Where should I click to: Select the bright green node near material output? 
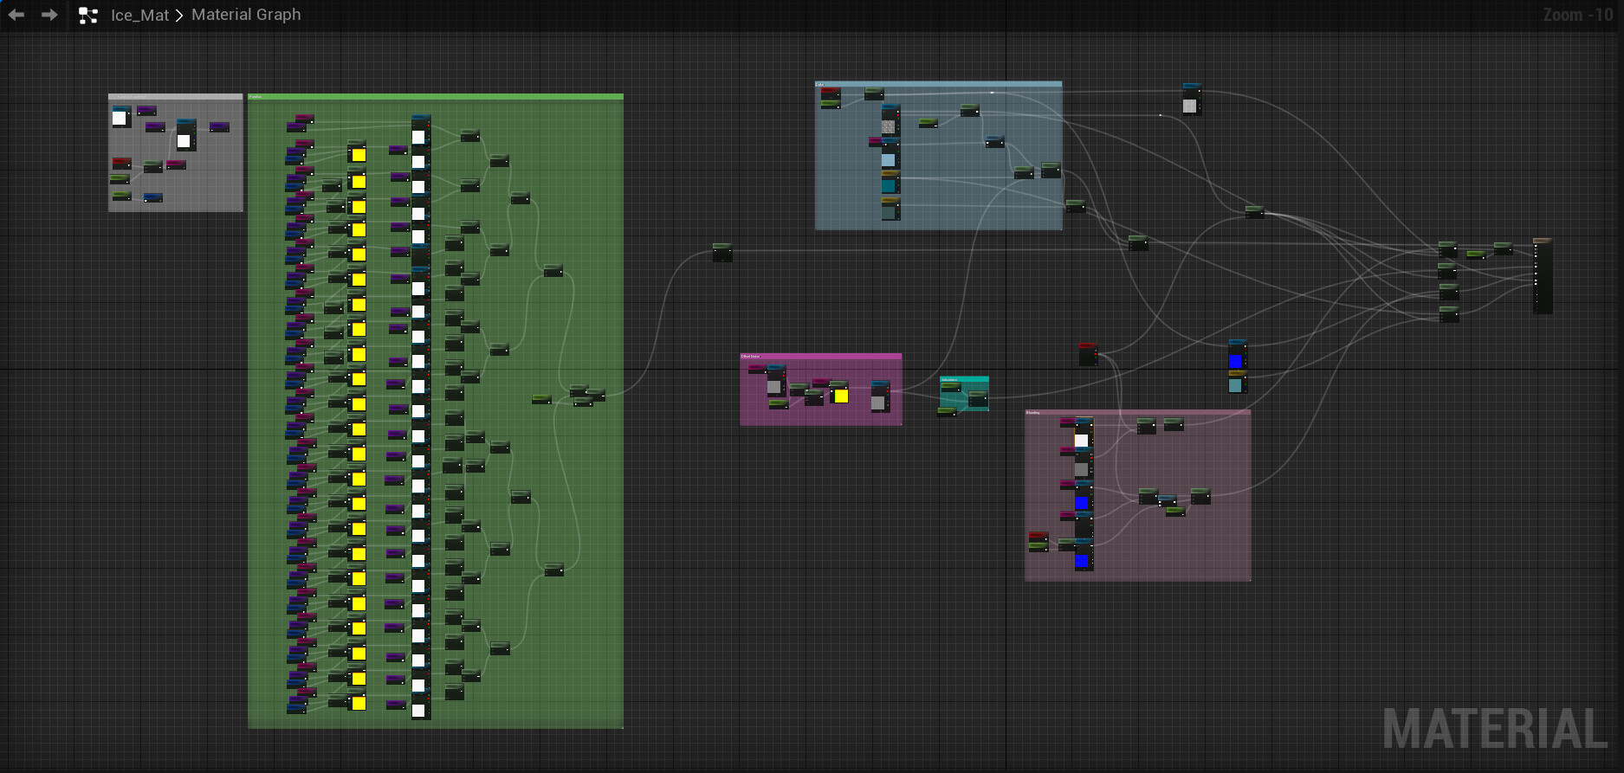(x=1476, y=254)
